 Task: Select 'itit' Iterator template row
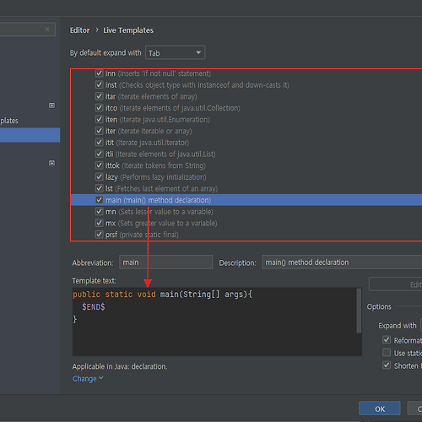(x=147, y=143)
